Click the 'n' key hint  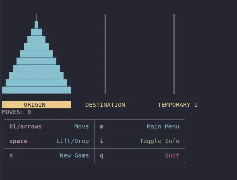tap(11, 156)
